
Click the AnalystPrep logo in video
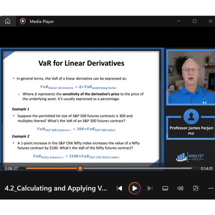pos(190,157)
